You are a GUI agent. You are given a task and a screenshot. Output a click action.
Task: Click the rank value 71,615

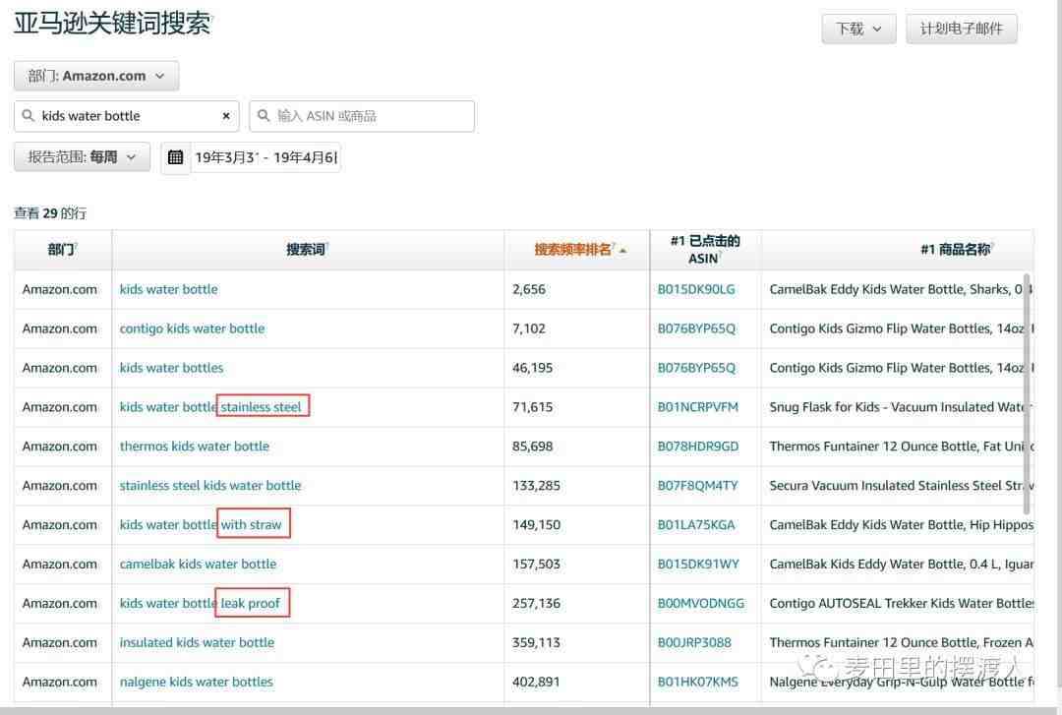(x=532, y=407)
